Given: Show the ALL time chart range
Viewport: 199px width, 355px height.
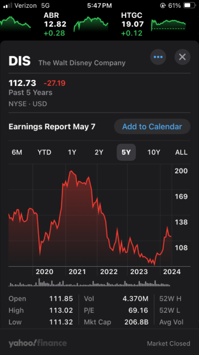Looking at the screenshot, I should click(181, 153).
